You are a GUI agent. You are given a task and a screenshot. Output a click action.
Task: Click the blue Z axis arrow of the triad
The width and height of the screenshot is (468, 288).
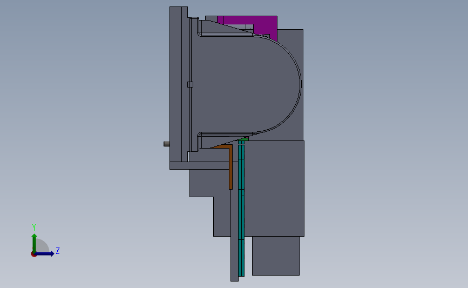pos(45,253)
